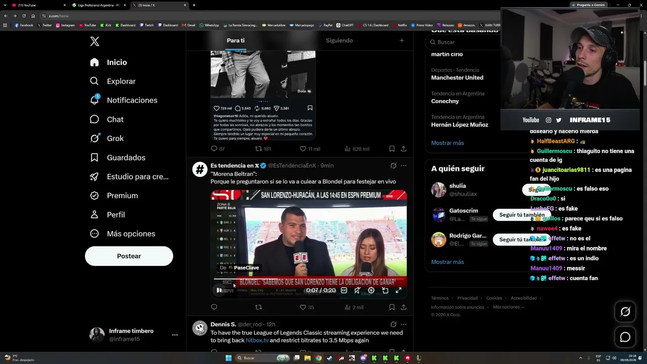
Task: Open Perfil in the sidebar
Action: pyautogui.click(x=107, y=215)
